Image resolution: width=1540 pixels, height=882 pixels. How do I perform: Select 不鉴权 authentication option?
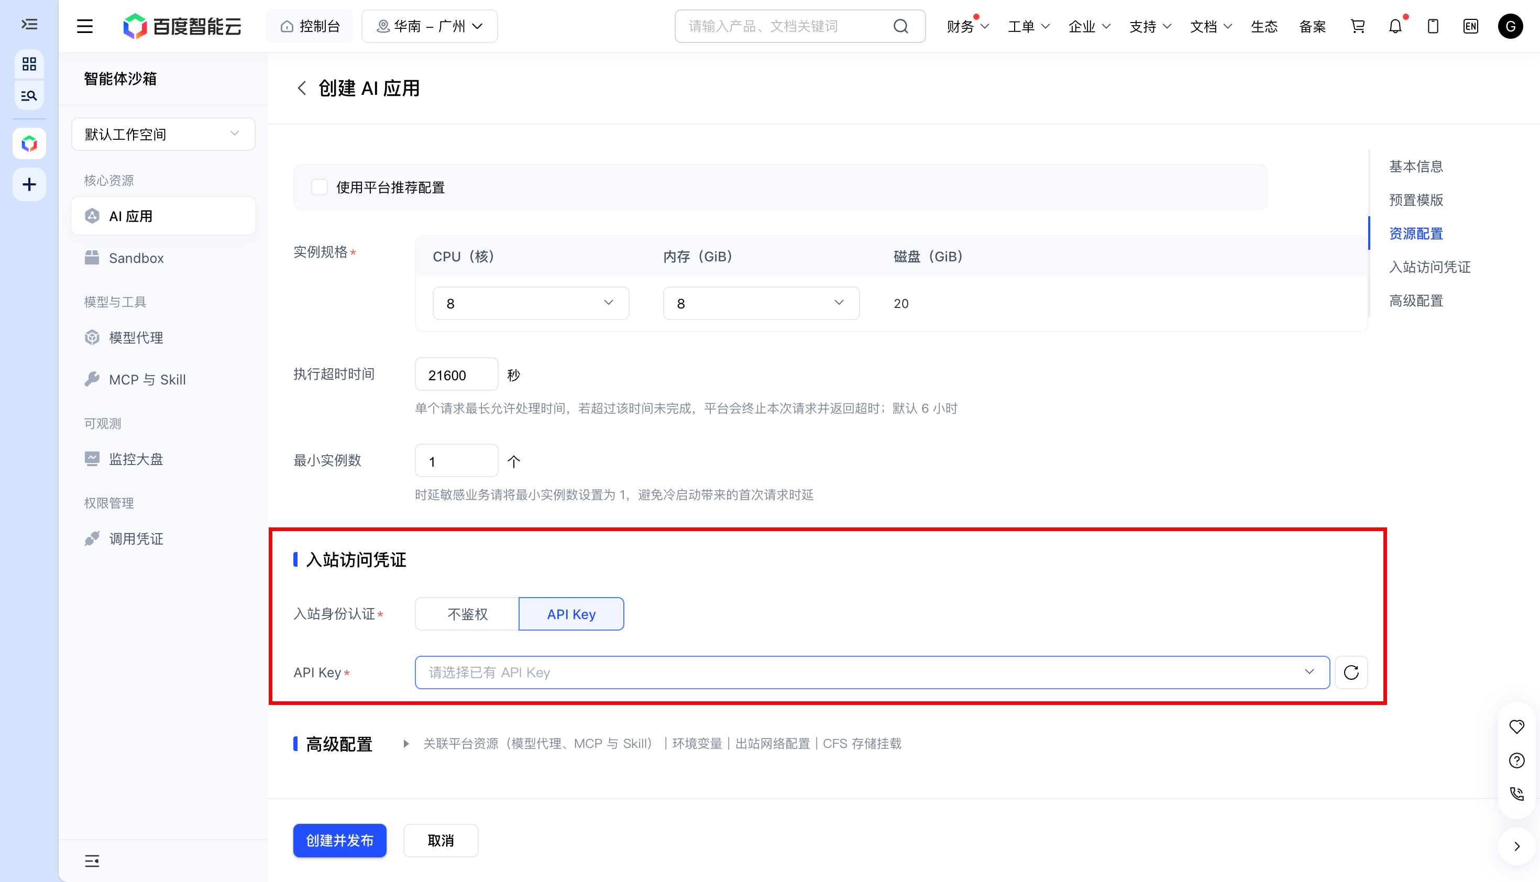click(x=467, y=614)
